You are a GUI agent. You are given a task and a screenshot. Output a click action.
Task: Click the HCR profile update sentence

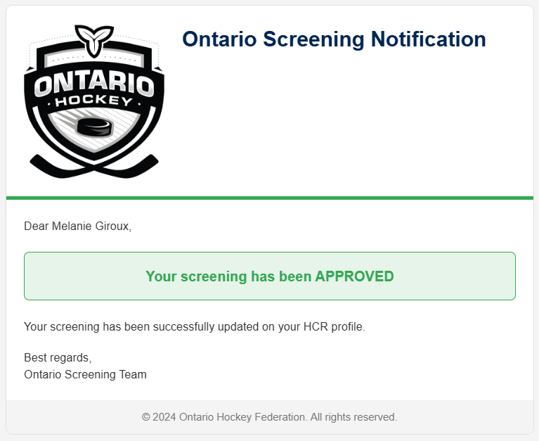195,326
